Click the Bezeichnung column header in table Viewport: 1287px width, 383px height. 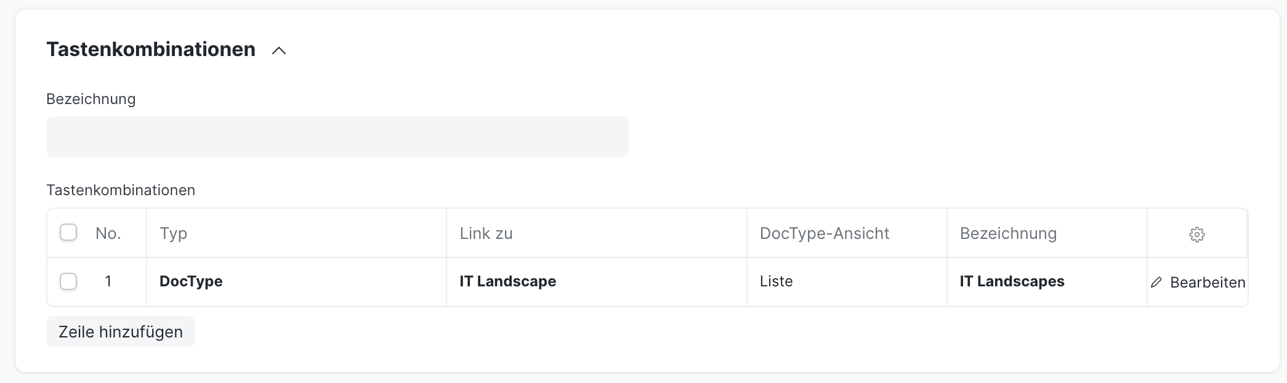click(1047, 233)
